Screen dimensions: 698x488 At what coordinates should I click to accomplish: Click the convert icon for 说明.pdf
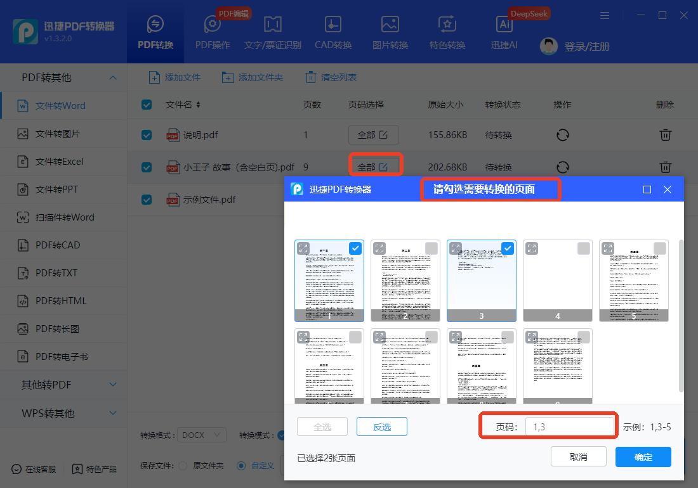(x=562, y=135)
